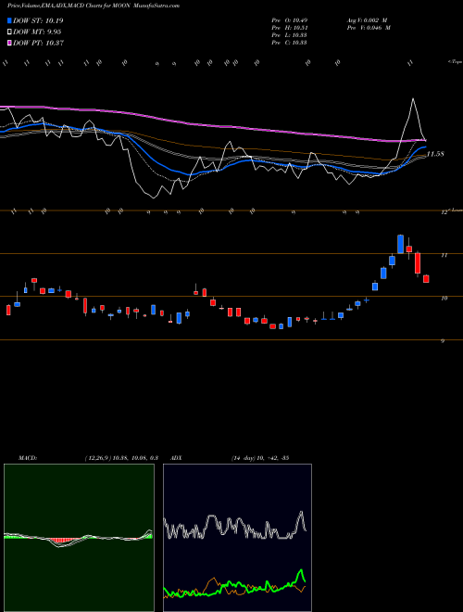Click the 11 price axis label

point(444,255)
